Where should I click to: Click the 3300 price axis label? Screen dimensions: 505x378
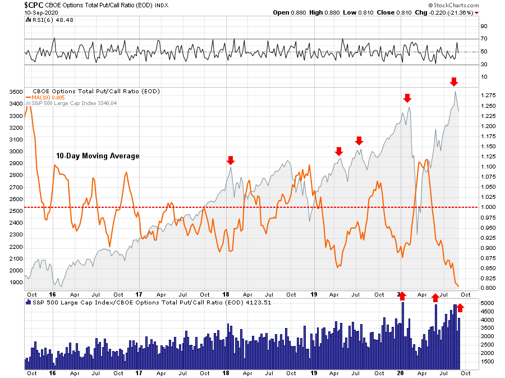16,116
